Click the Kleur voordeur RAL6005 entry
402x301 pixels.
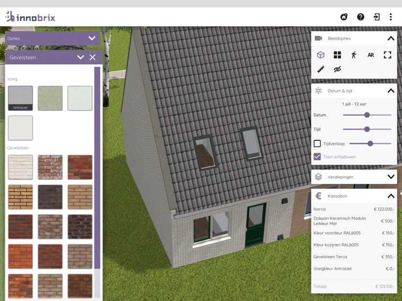pos(354,233)
